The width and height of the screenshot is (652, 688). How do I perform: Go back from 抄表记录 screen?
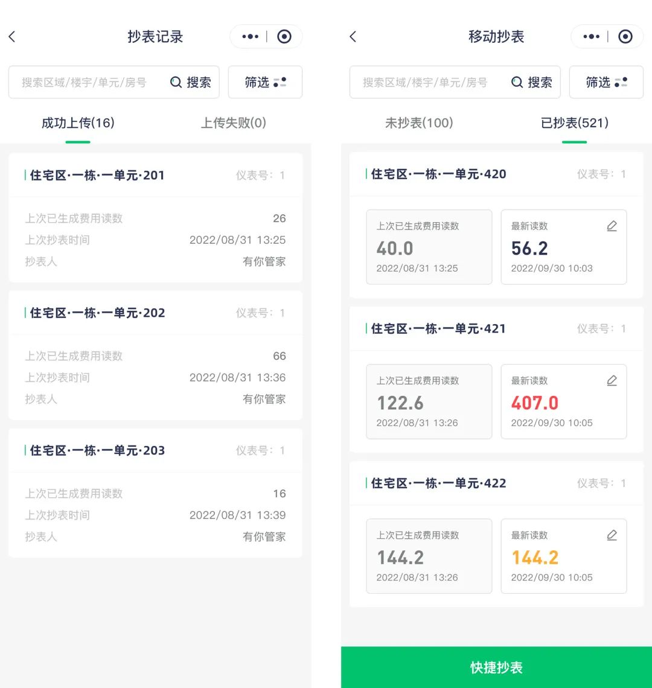tap(12, 37)
